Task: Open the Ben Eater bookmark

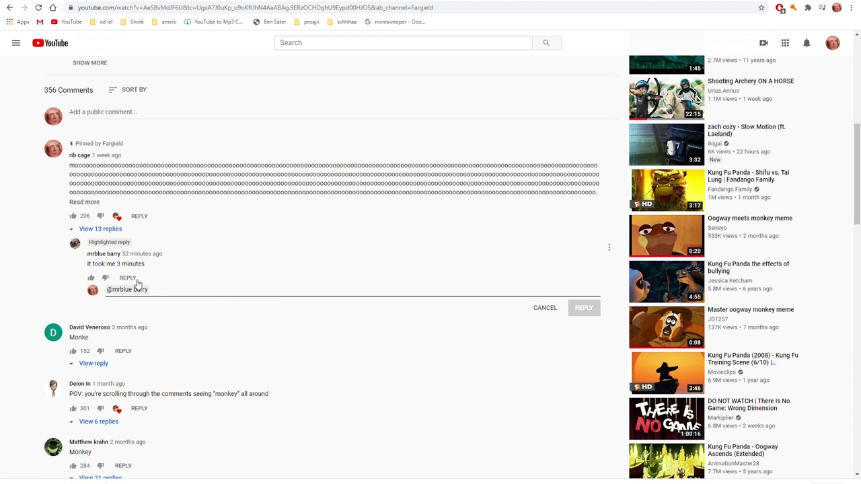Action: coord(270,22)
